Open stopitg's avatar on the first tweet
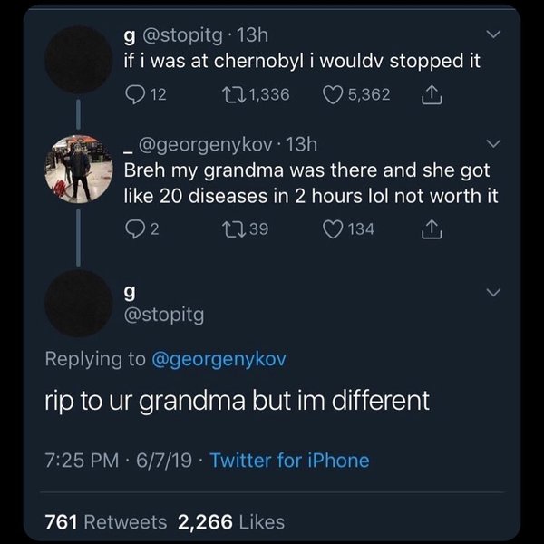 [x=79, y=60]
